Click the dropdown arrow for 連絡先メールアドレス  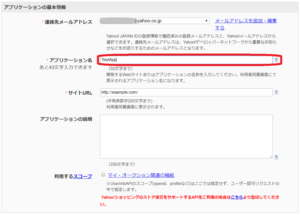pyautogui.click(x=207, y=21)
